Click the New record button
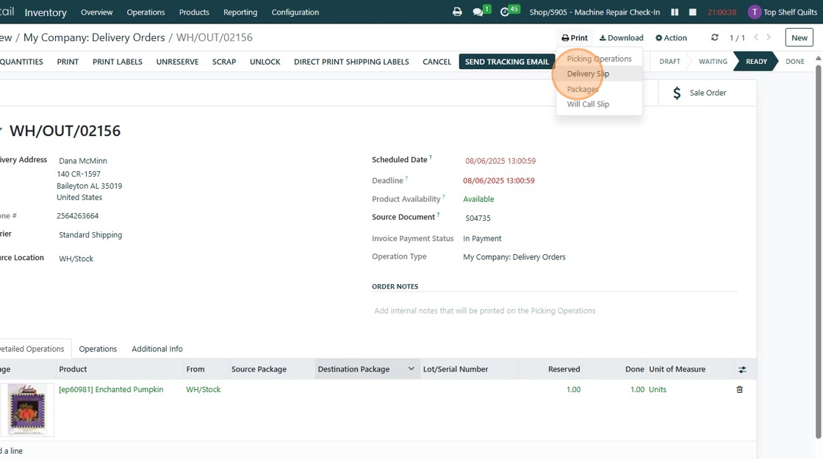 pos(799,37)
